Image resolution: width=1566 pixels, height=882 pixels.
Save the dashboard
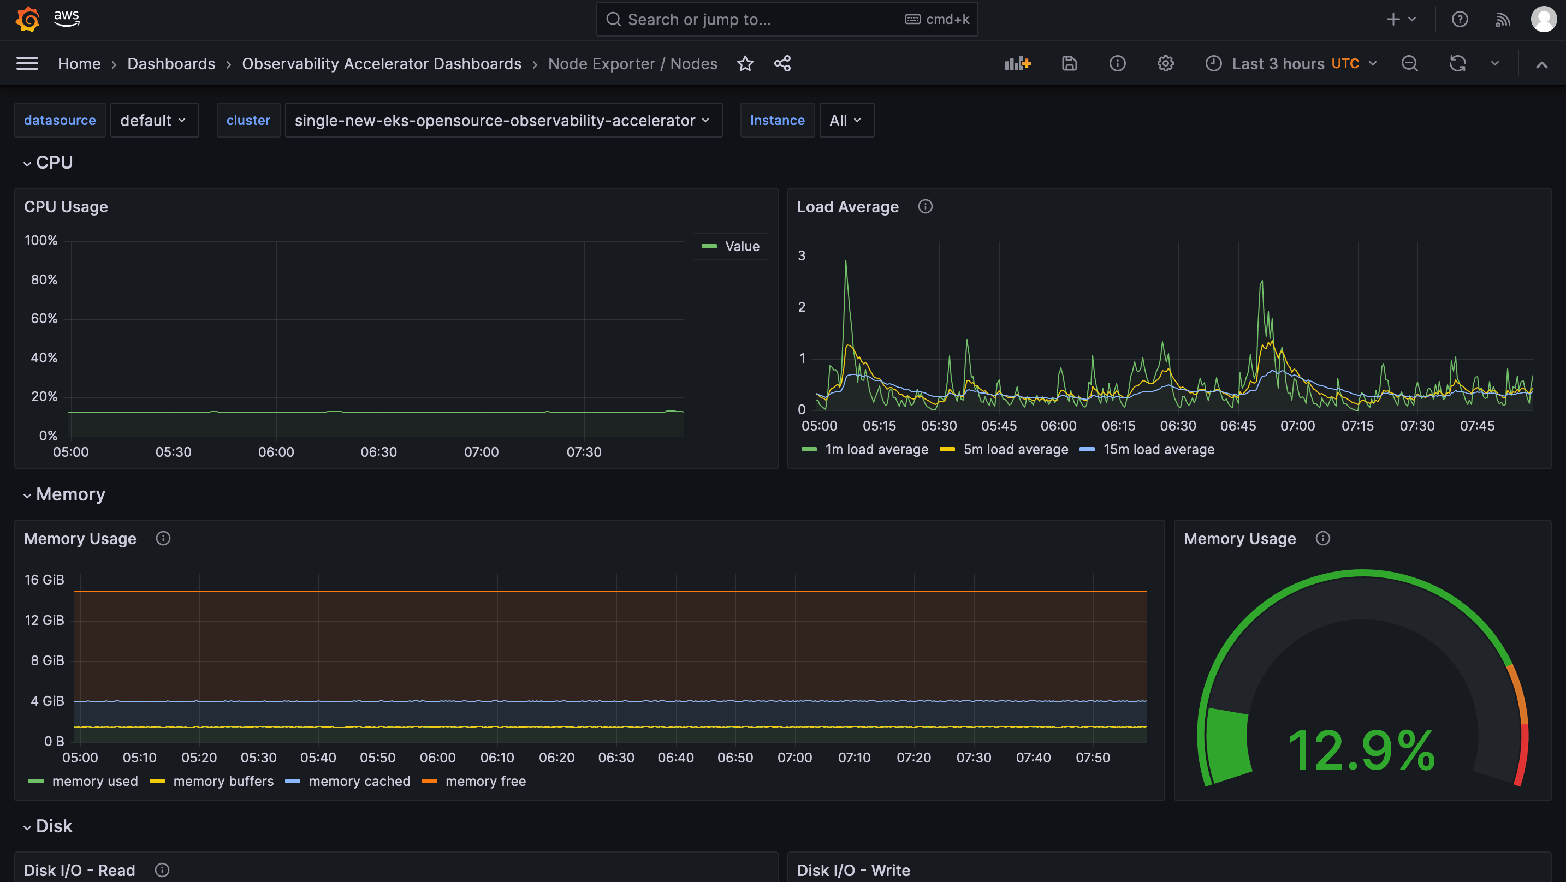(1069, 63)
